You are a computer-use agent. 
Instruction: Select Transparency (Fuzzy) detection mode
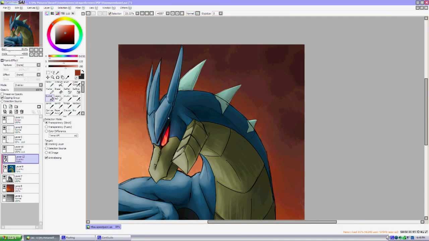[47, 127]
